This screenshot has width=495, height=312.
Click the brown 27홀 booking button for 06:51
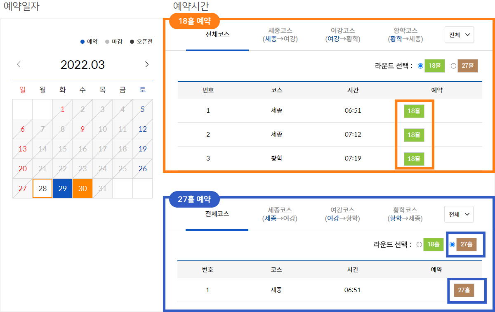click(x=464, y=290)
